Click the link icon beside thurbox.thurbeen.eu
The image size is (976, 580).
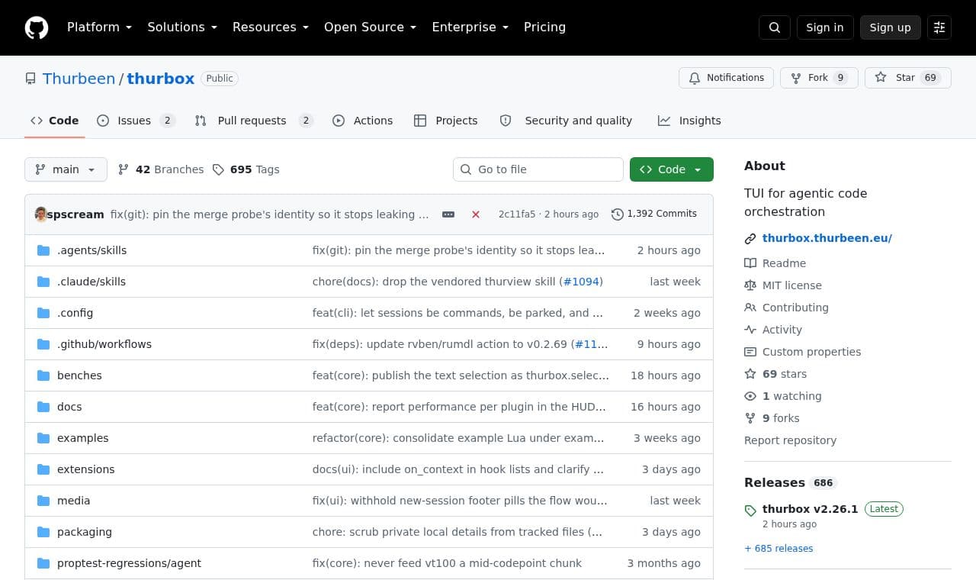tap(750, 238)
